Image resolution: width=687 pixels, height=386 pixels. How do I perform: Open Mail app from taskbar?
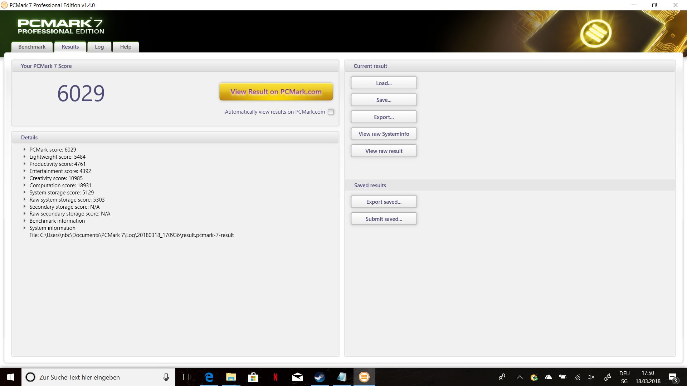pyautogui.click(x=297, y=377)
